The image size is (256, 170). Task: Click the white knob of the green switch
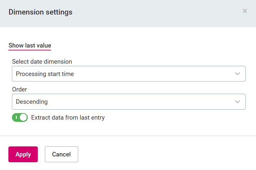pyautogui.click(x=23, y=118)
